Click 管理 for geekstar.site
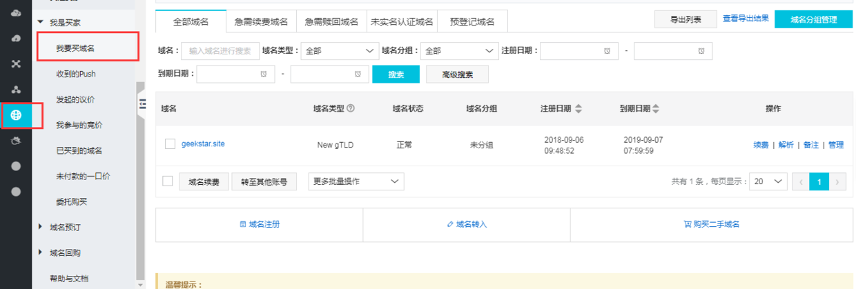This screenshot has width=856, height=289. (836, 145)
